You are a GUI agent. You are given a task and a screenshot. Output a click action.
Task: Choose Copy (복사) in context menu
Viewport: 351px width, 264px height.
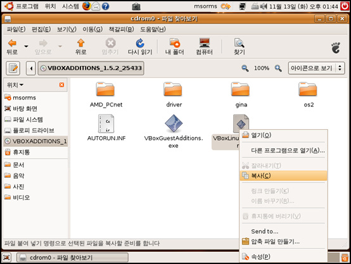[283, 175]
